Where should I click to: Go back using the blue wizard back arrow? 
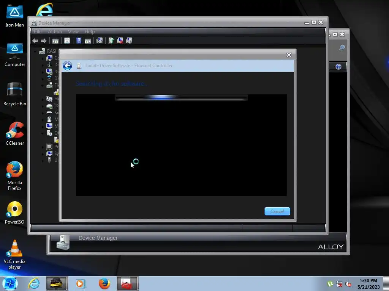tap(67, 66)
